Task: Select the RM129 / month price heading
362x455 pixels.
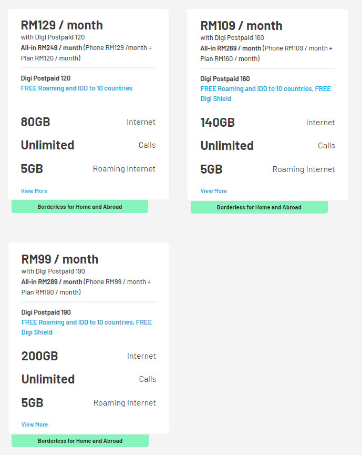Action: pos(62,25)
